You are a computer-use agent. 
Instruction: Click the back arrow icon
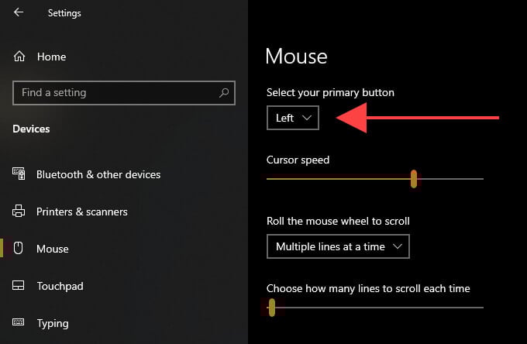(19, 12)
